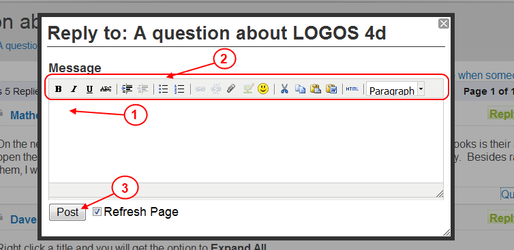Insert a numbered list
514x250 pixels.
[179, 89]
